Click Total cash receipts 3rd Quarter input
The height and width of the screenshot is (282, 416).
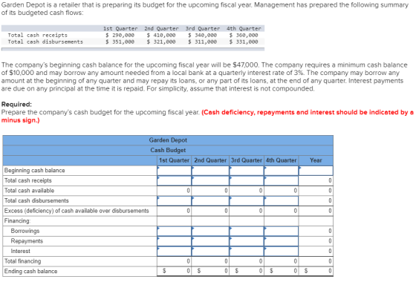247,180
